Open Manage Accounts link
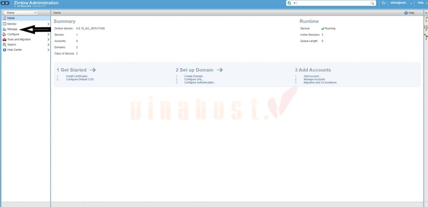The width and height of the screenshot is (428, 207). point(314,79)
